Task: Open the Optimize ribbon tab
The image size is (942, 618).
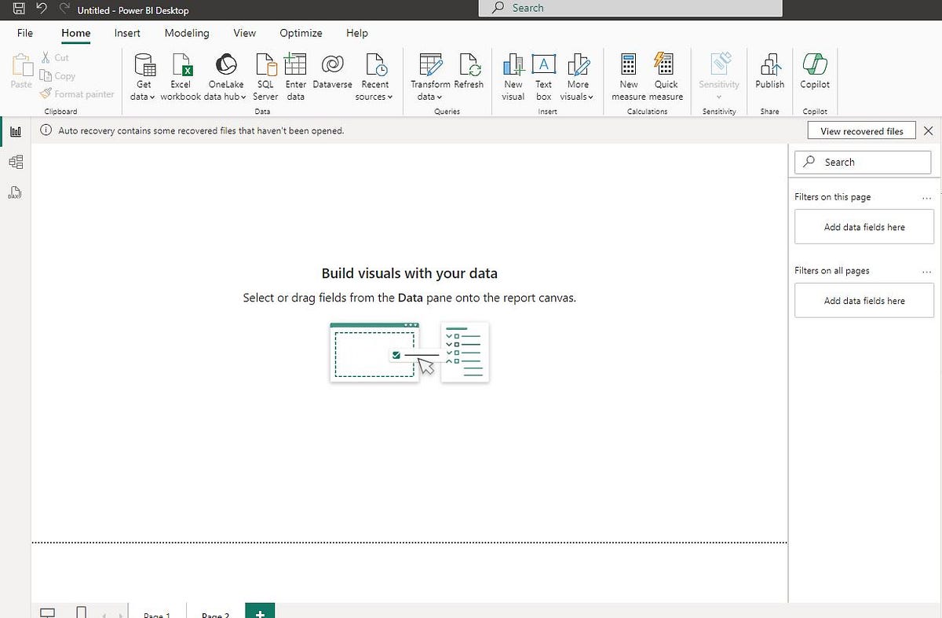Action: point(301,33)
